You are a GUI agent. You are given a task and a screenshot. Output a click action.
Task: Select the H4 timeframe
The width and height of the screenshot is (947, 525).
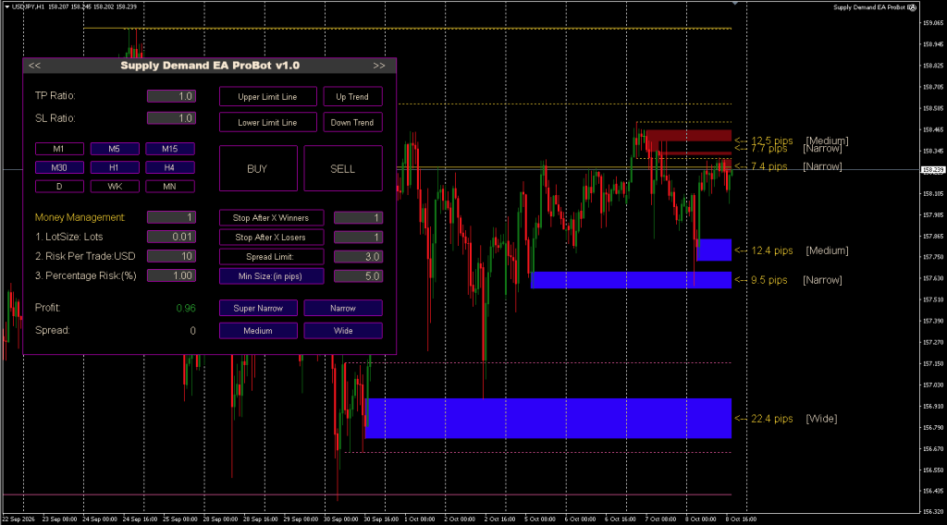[x=170, y=167]
